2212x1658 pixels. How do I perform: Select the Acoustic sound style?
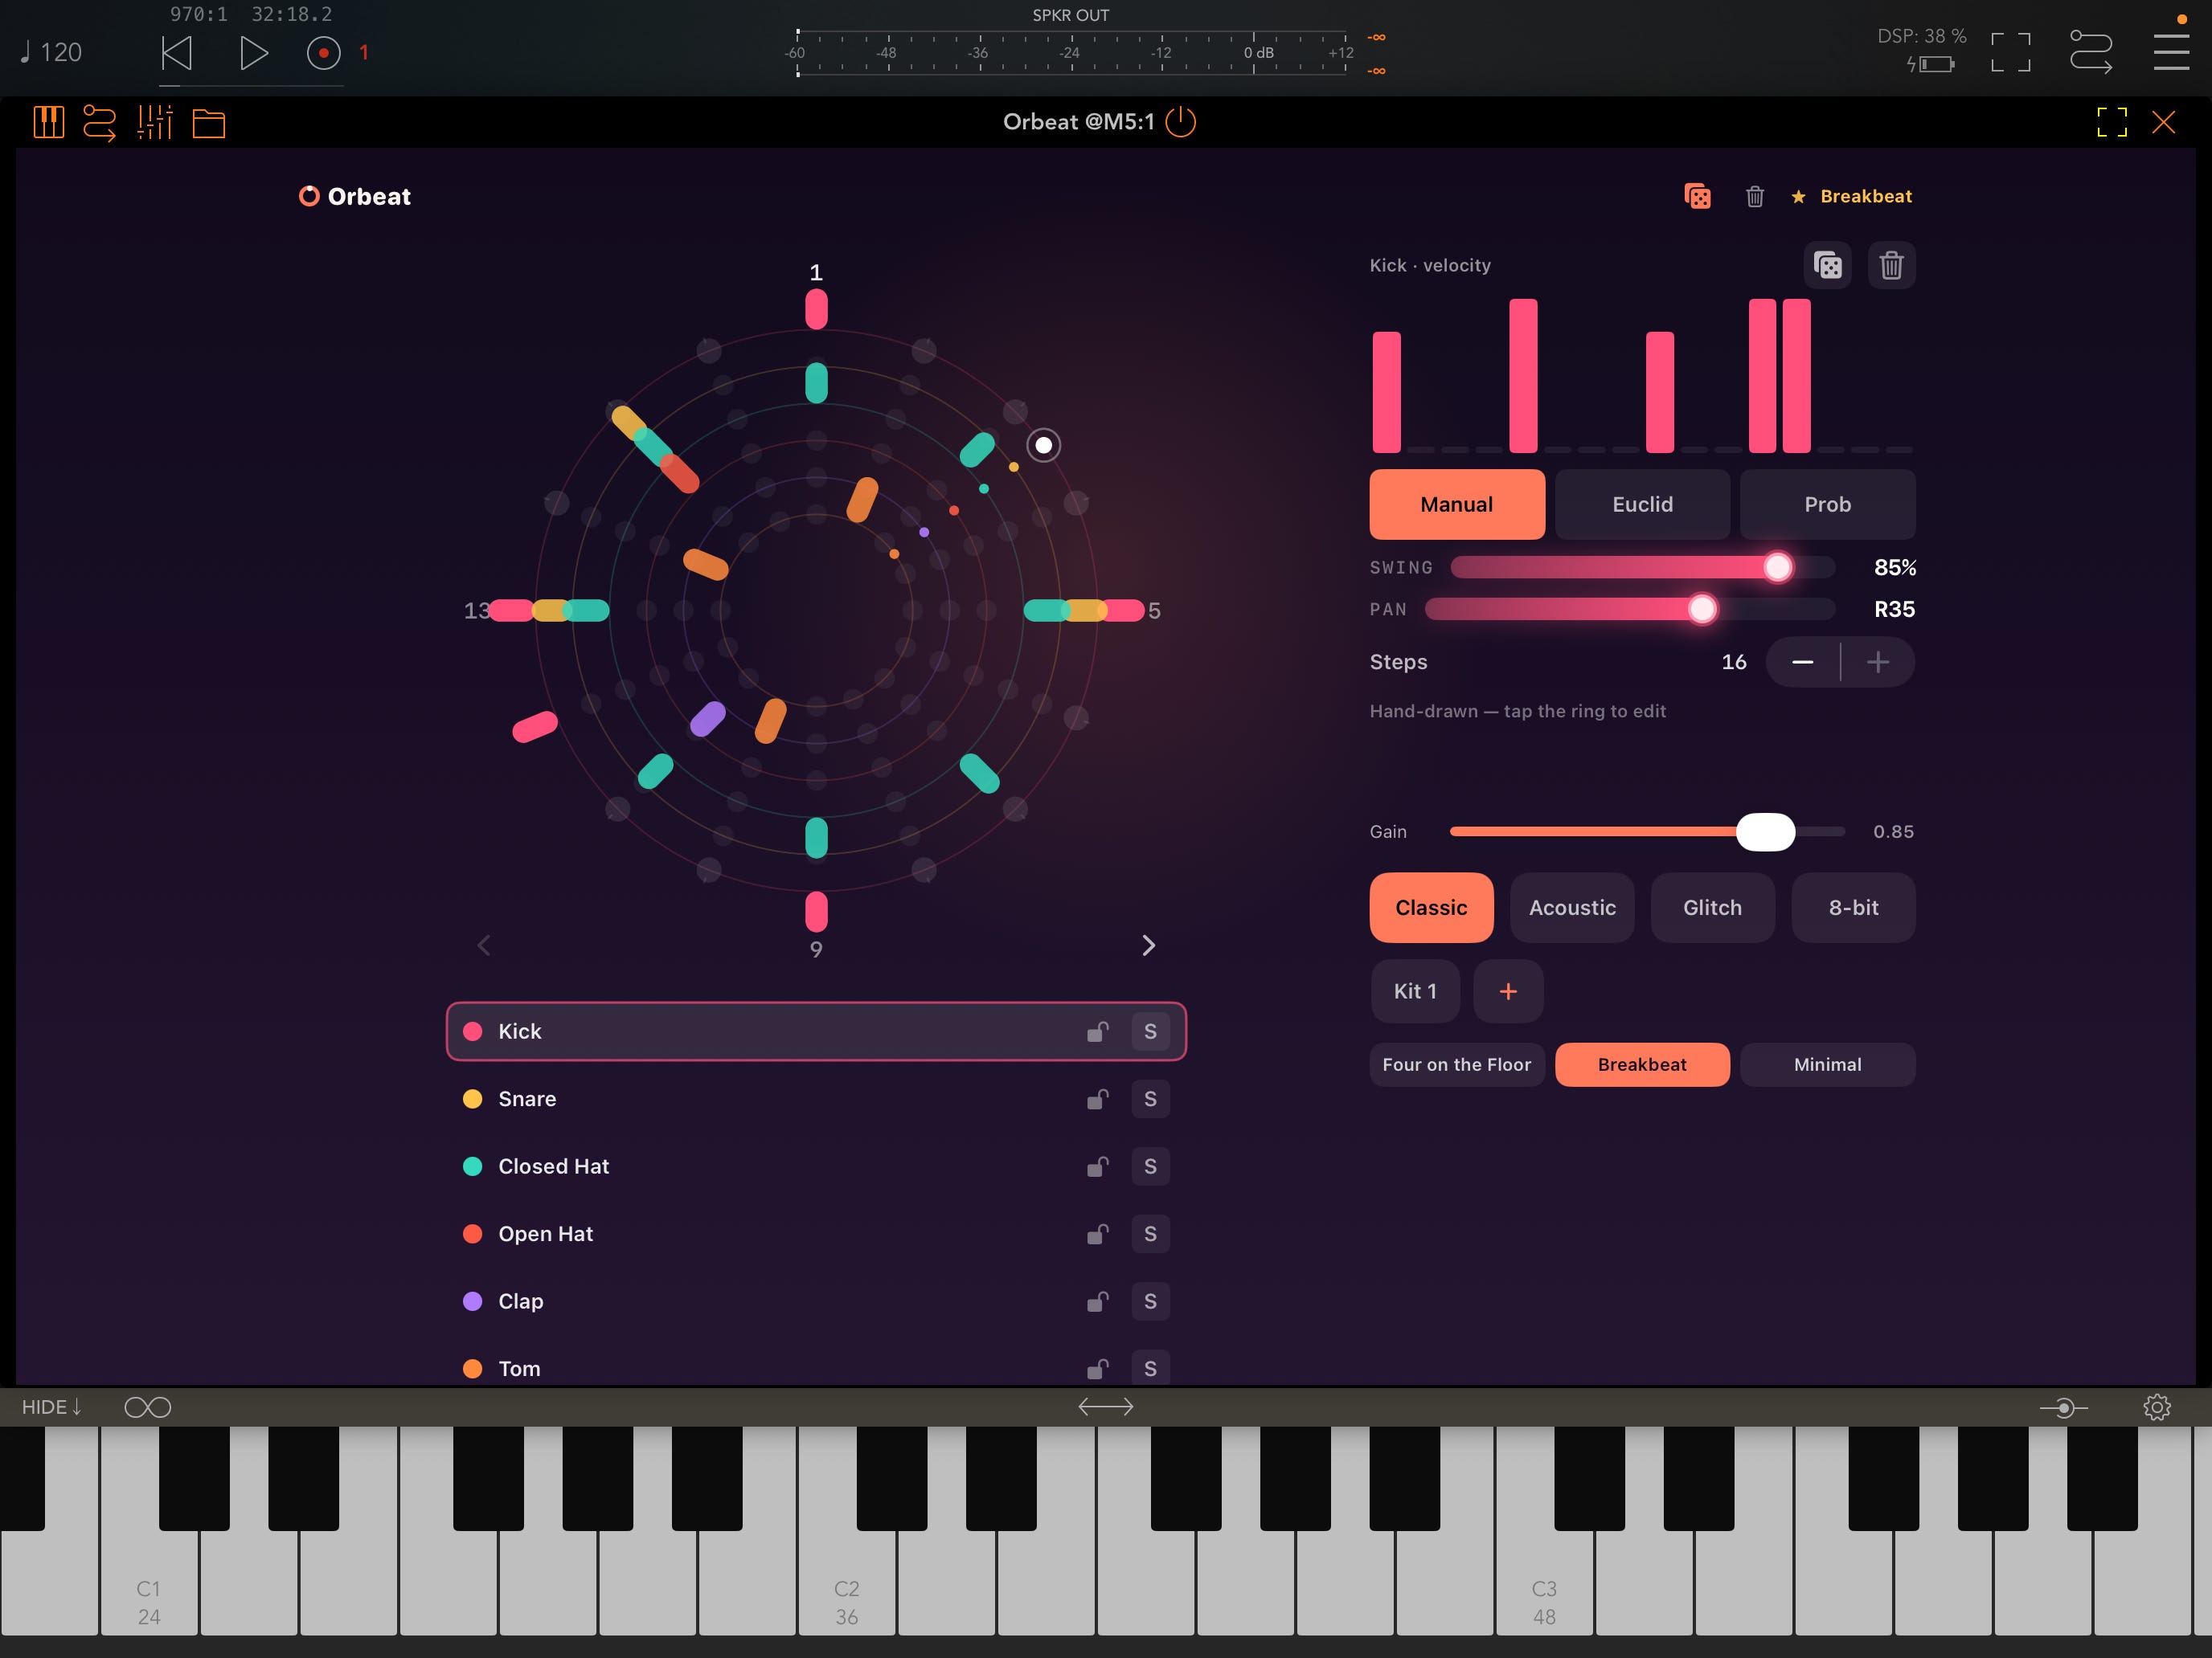click(1572, 908)
